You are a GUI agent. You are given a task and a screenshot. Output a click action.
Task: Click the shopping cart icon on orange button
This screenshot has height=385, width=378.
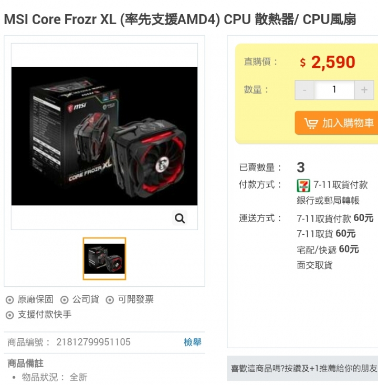(x=311, y=123)
